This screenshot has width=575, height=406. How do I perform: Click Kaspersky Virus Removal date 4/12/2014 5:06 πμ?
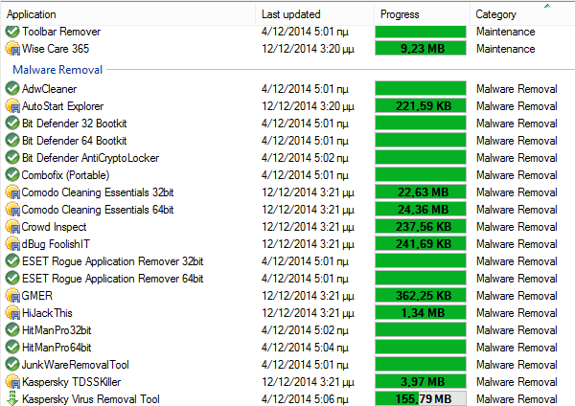click(x=305, y=398)
